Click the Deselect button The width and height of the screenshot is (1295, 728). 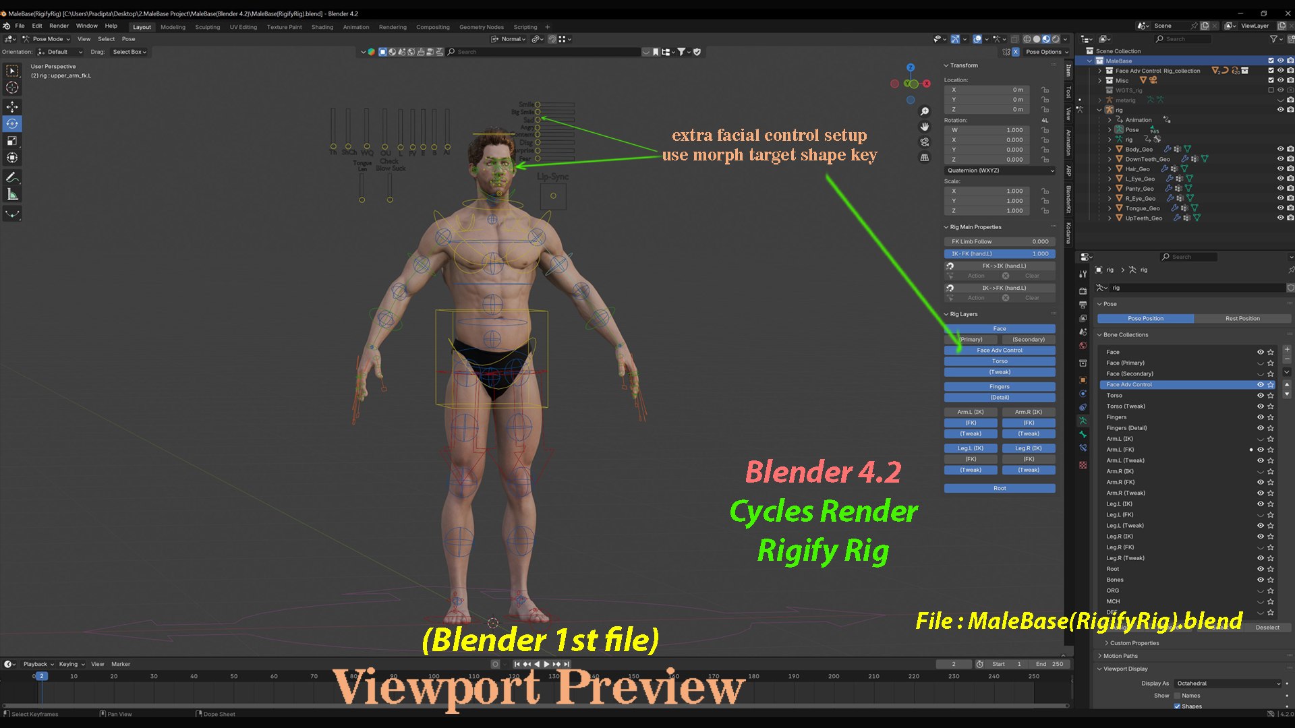click(x=1267, y=627)
